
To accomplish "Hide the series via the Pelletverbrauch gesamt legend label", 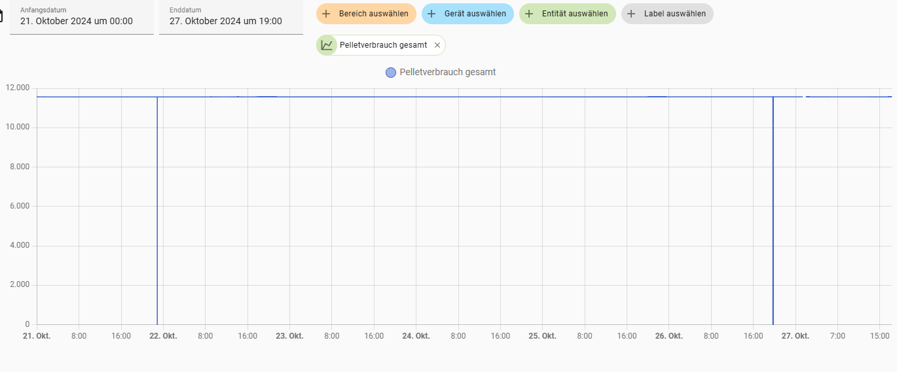I will coord(447,73).
